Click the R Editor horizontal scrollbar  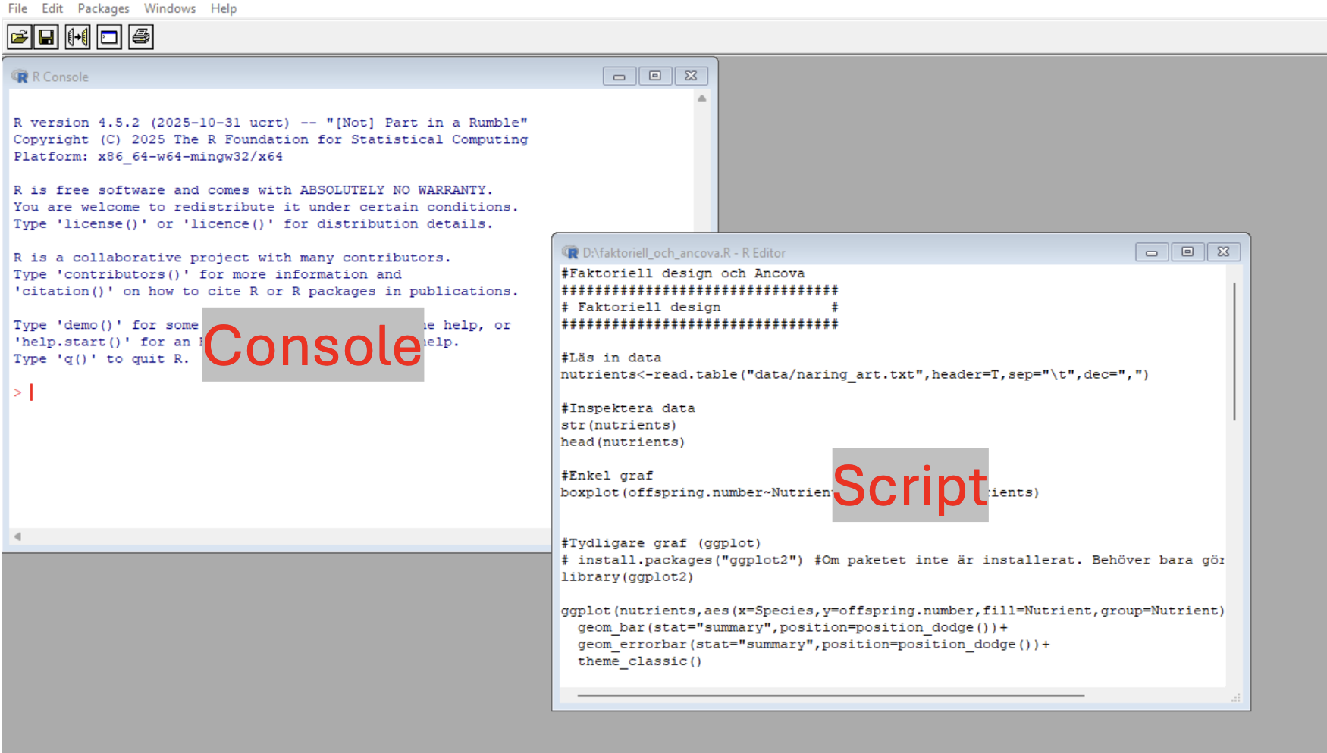coord(830,695)
